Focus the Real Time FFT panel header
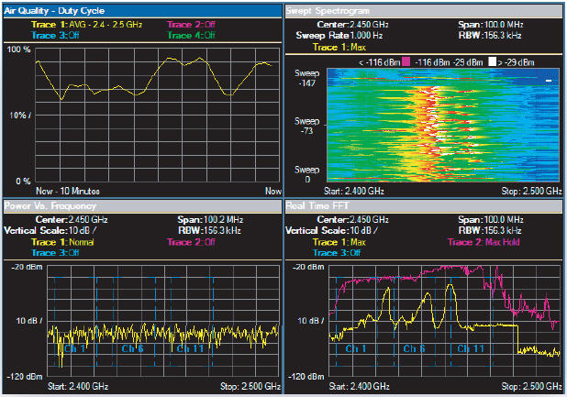 [318, 206]
